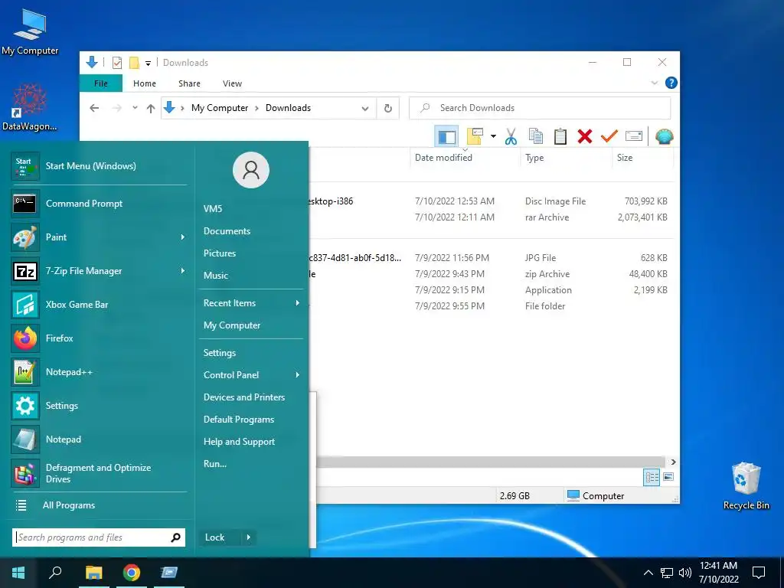Click the Rename icon in Explorer toolbar
The image size is (784, 588).
point(633,136)
